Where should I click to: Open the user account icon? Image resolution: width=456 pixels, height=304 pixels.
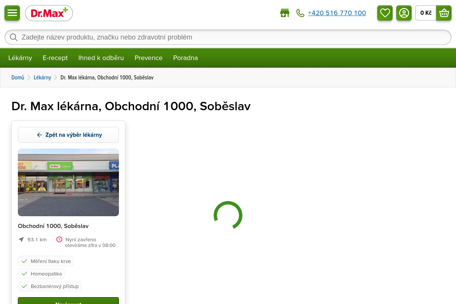[404, 13]
